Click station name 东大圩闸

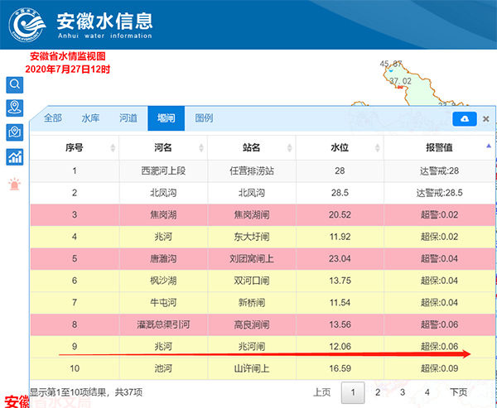[252, 237]
